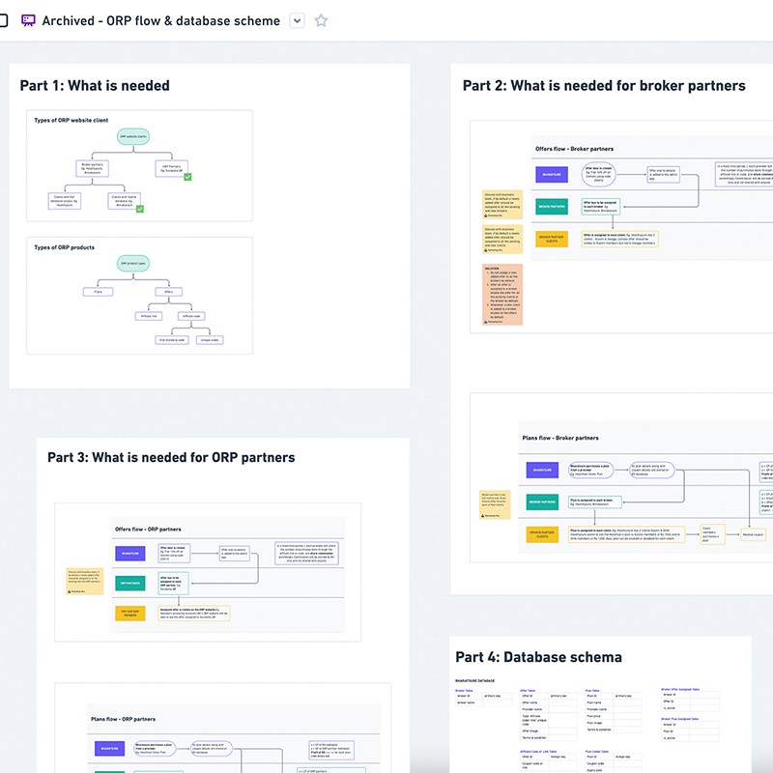
Task: Select the 'One standard code' node
Action: point(172,340)
